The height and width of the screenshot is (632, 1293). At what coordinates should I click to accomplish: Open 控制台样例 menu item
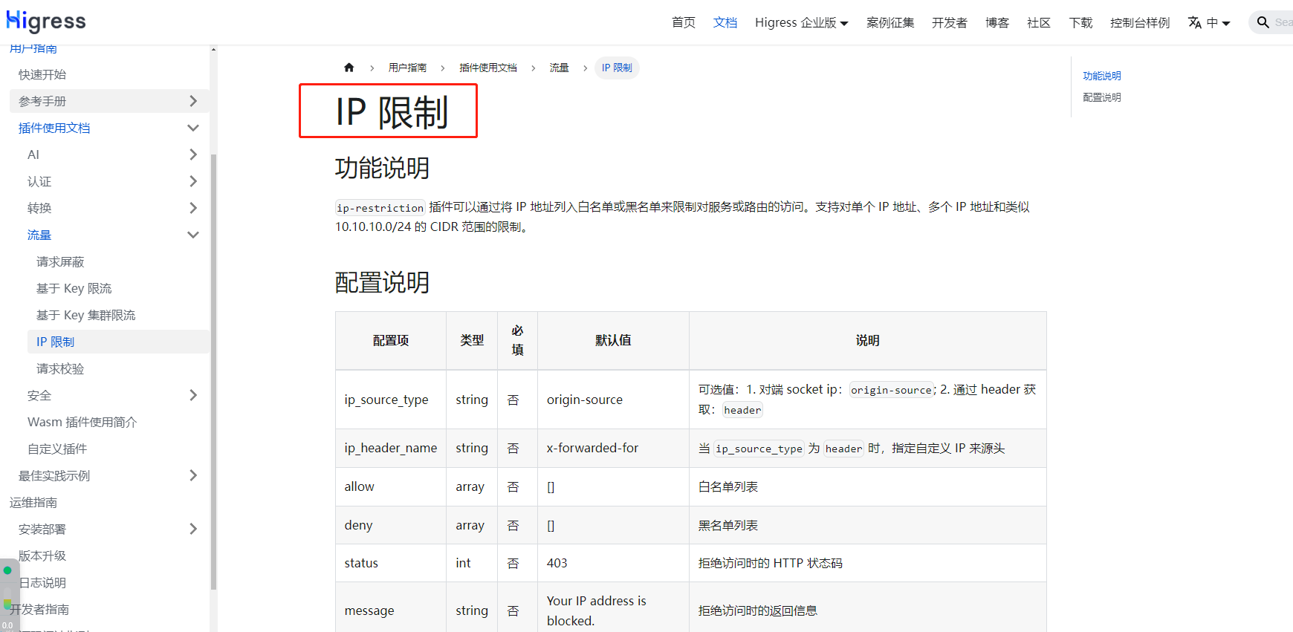pos(1140,23)
